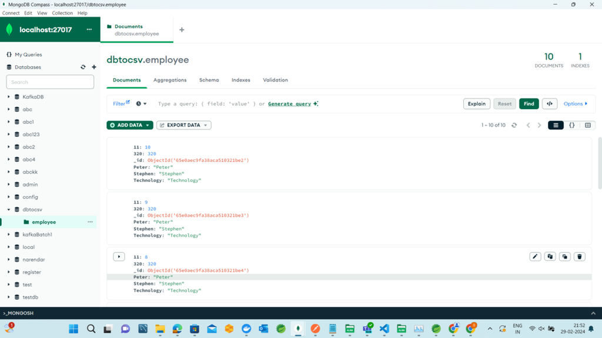This screenshot has height=338, width=602.
Task: Click the Explain button
Action: click(476, 104)
